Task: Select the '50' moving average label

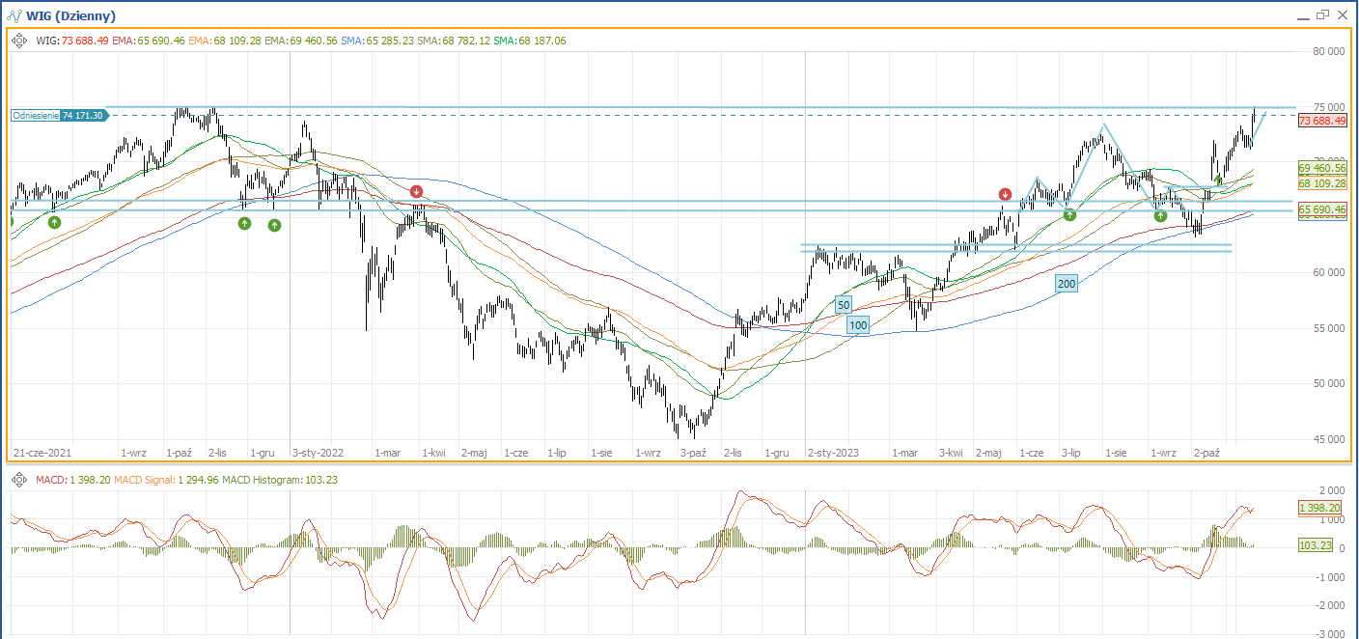Action: click(x=843, y=304)
